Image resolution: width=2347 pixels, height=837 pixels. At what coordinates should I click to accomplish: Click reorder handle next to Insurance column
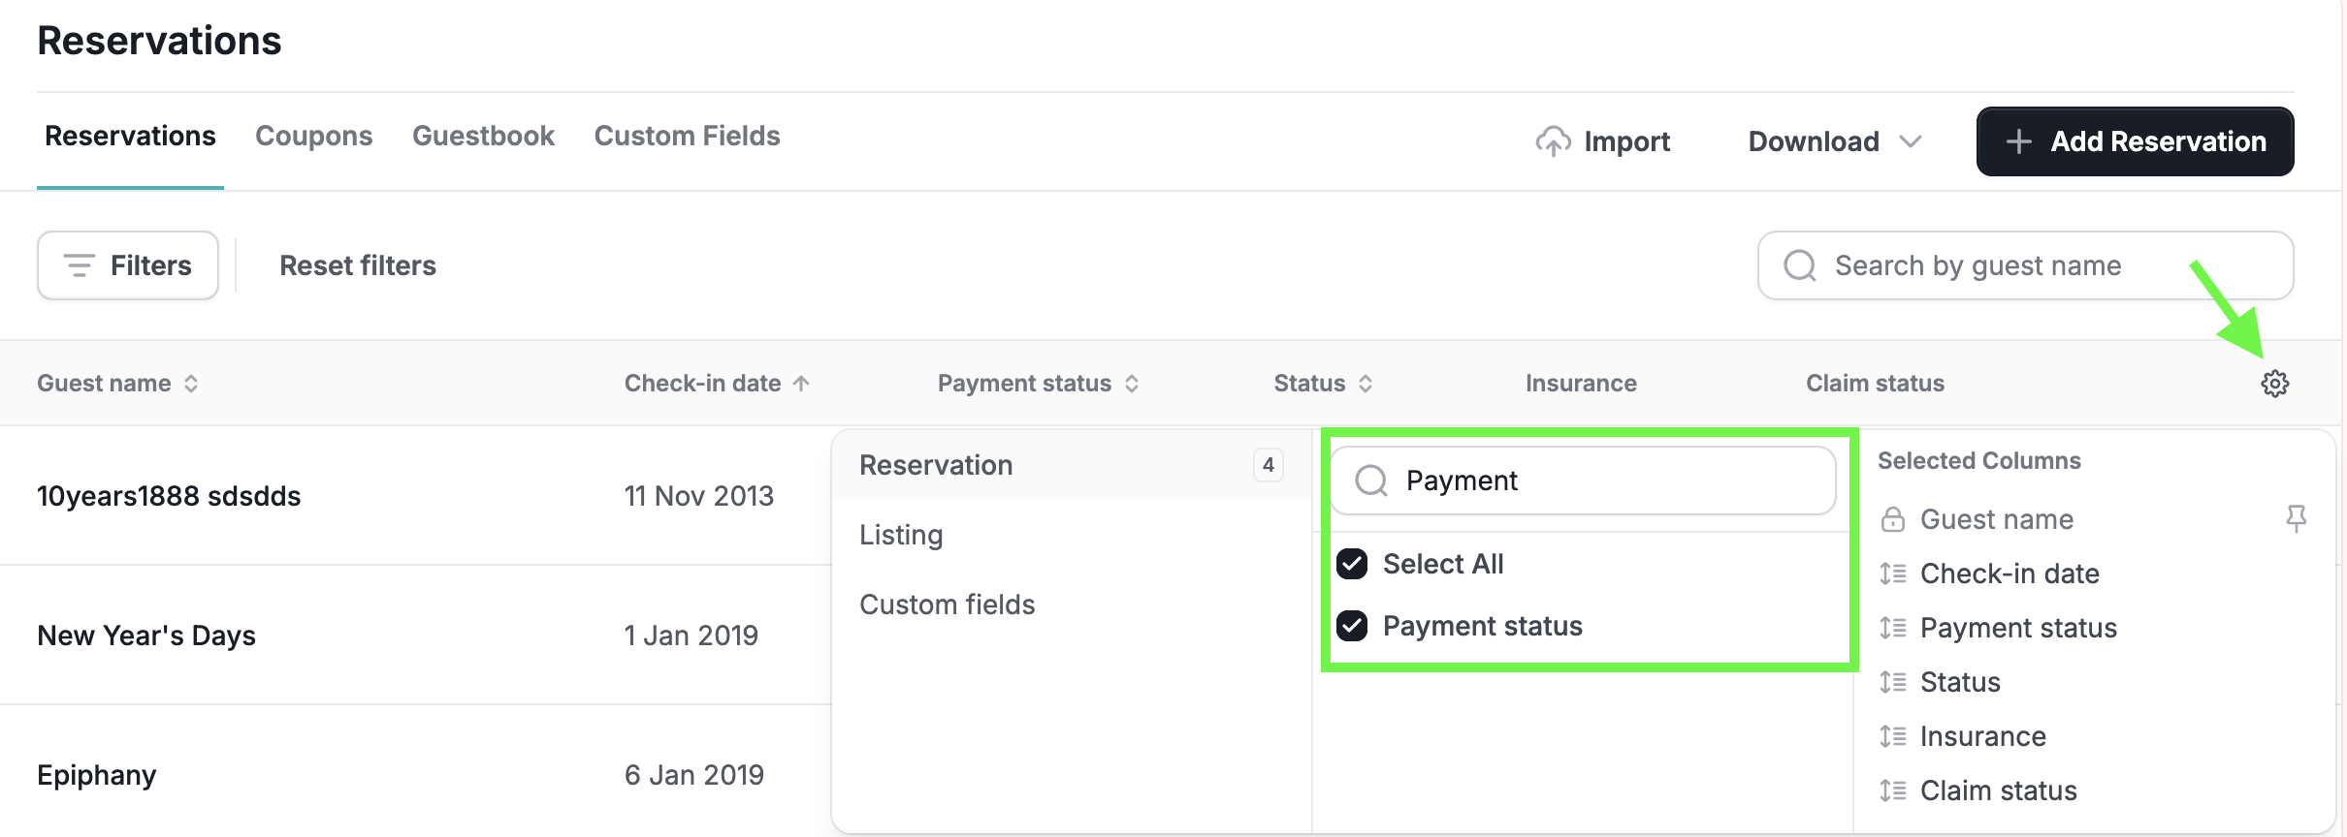pos(1892,736)
